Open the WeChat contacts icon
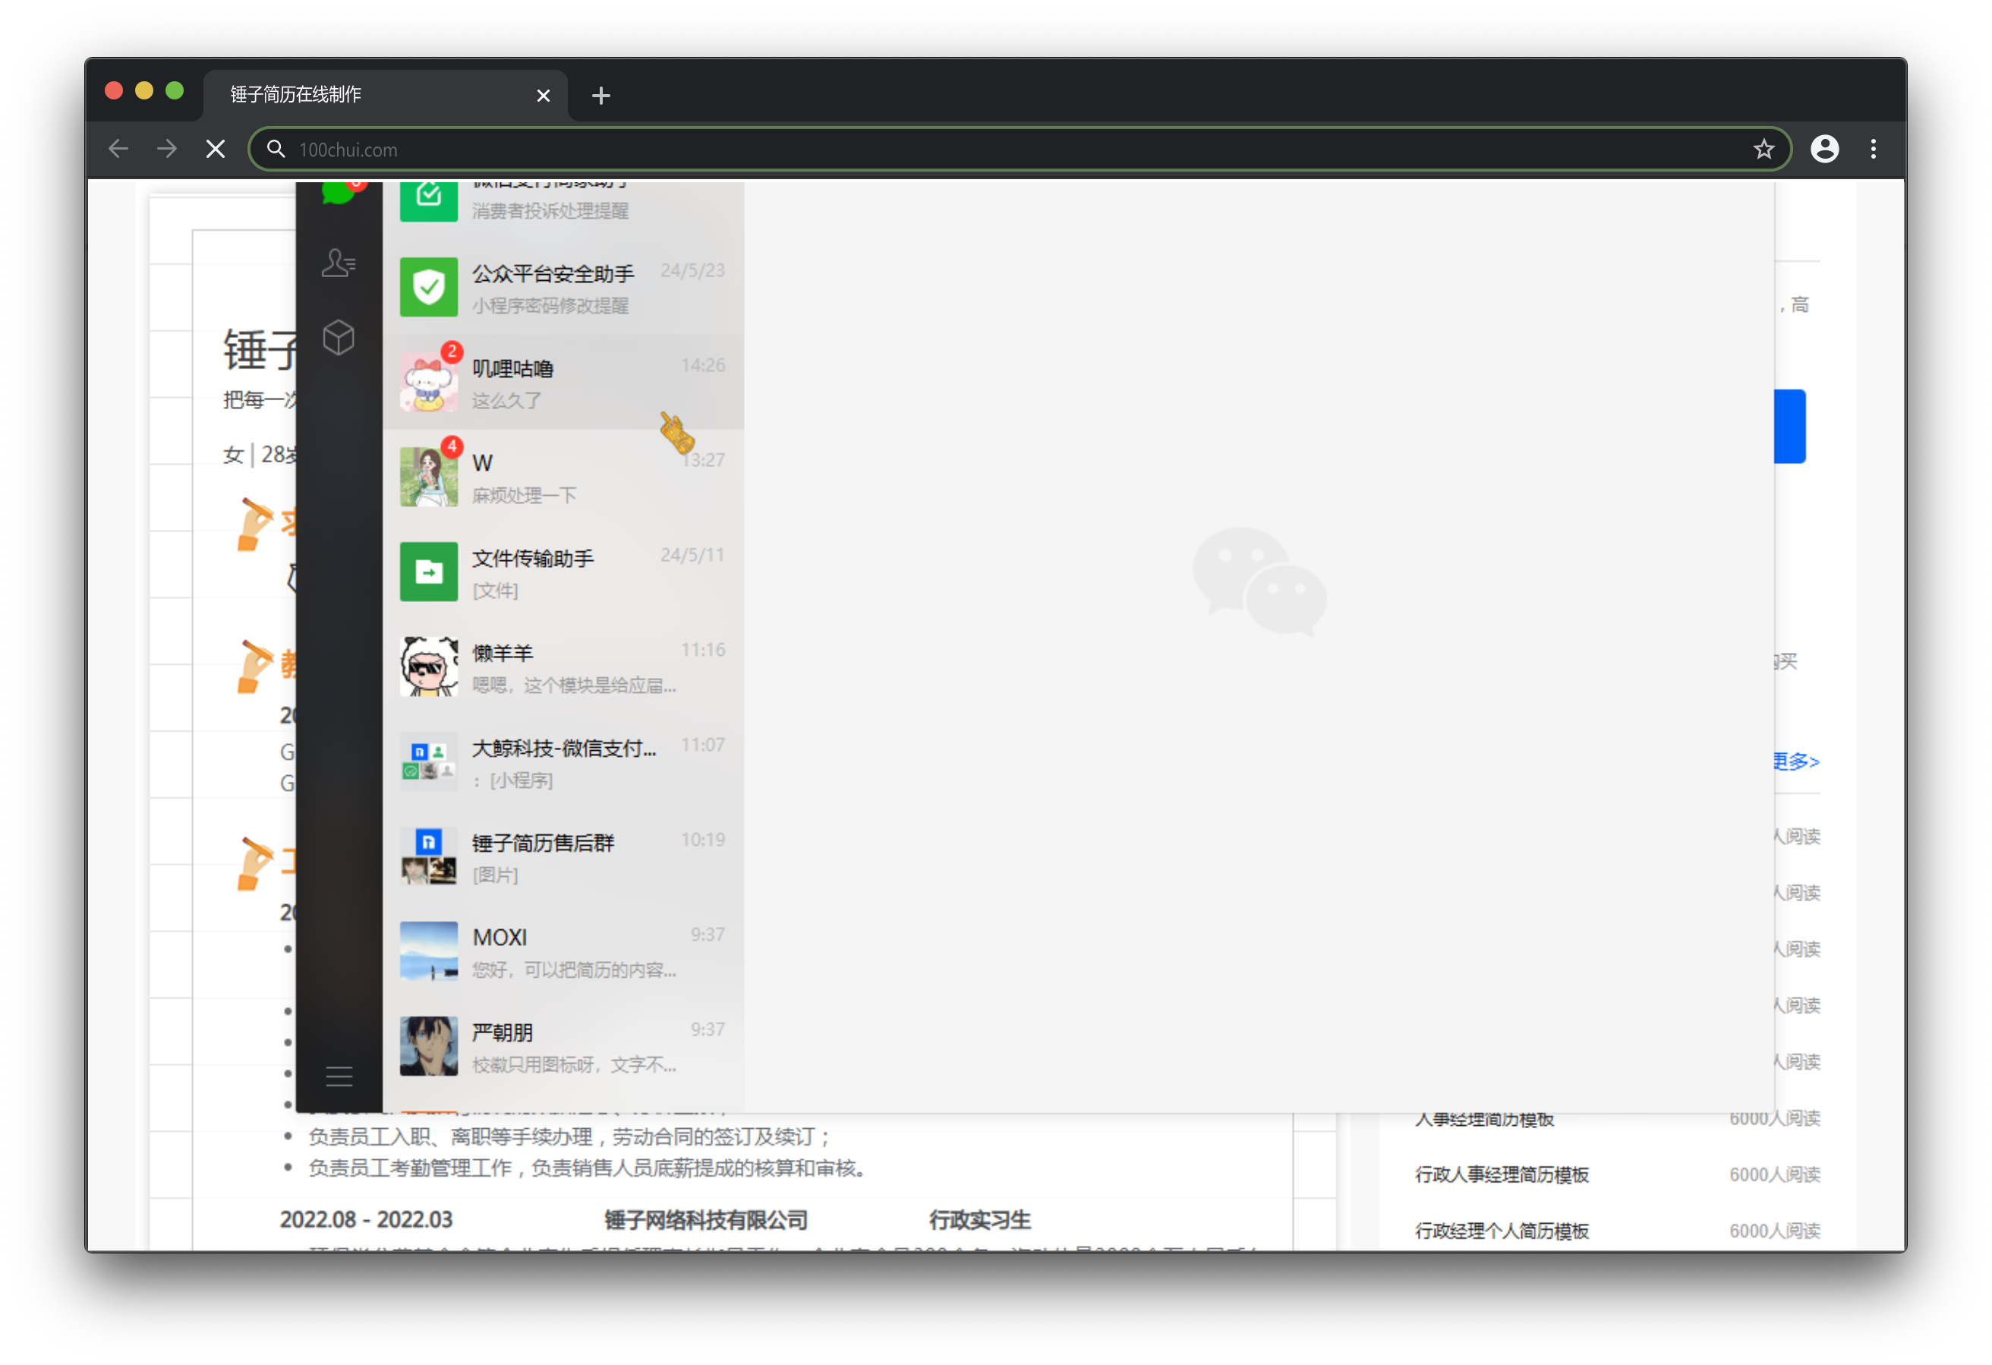Viewport: 1992px width, 1365px height. point(339,263)
